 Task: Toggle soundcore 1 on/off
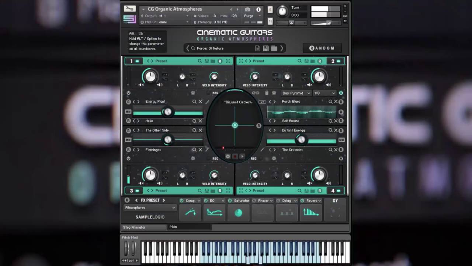coord(134,61)
